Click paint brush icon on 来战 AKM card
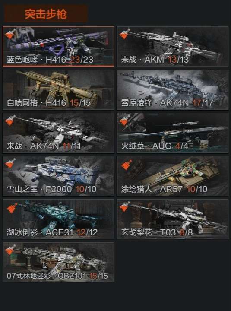 pos(125,34)
